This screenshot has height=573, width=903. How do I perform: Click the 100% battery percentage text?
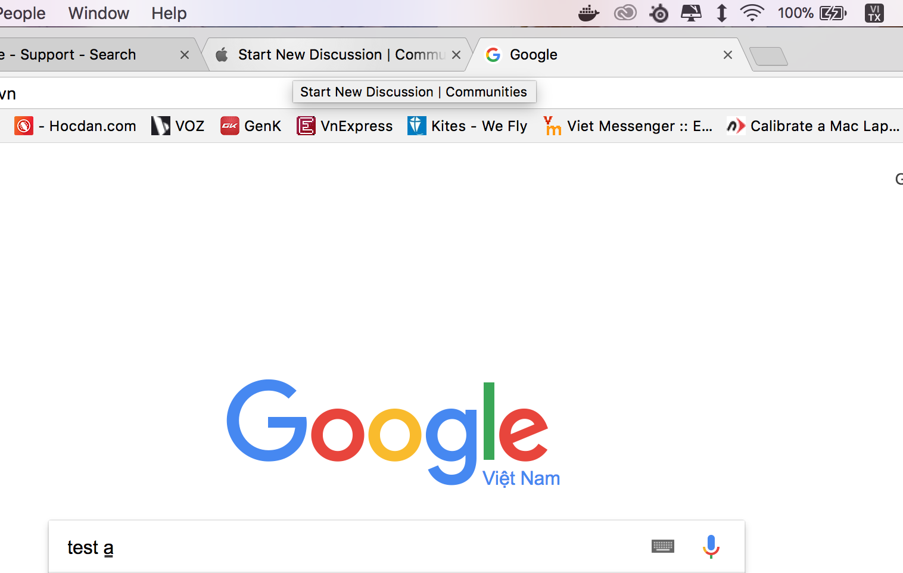(796, 13)
